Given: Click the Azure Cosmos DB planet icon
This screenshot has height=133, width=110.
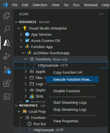Looking at the screenshot, I should click(27, 40).
